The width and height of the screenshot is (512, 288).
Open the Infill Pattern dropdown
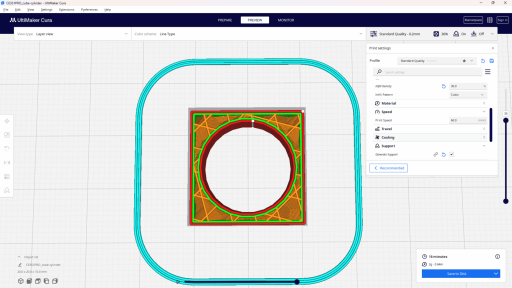[x=468, y=94]
